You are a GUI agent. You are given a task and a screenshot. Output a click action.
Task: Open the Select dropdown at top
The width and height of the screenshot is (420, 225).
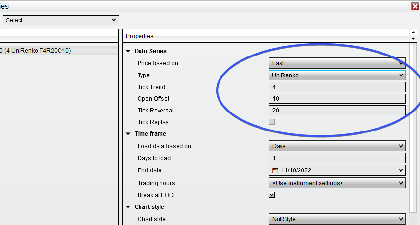point(60,20)
